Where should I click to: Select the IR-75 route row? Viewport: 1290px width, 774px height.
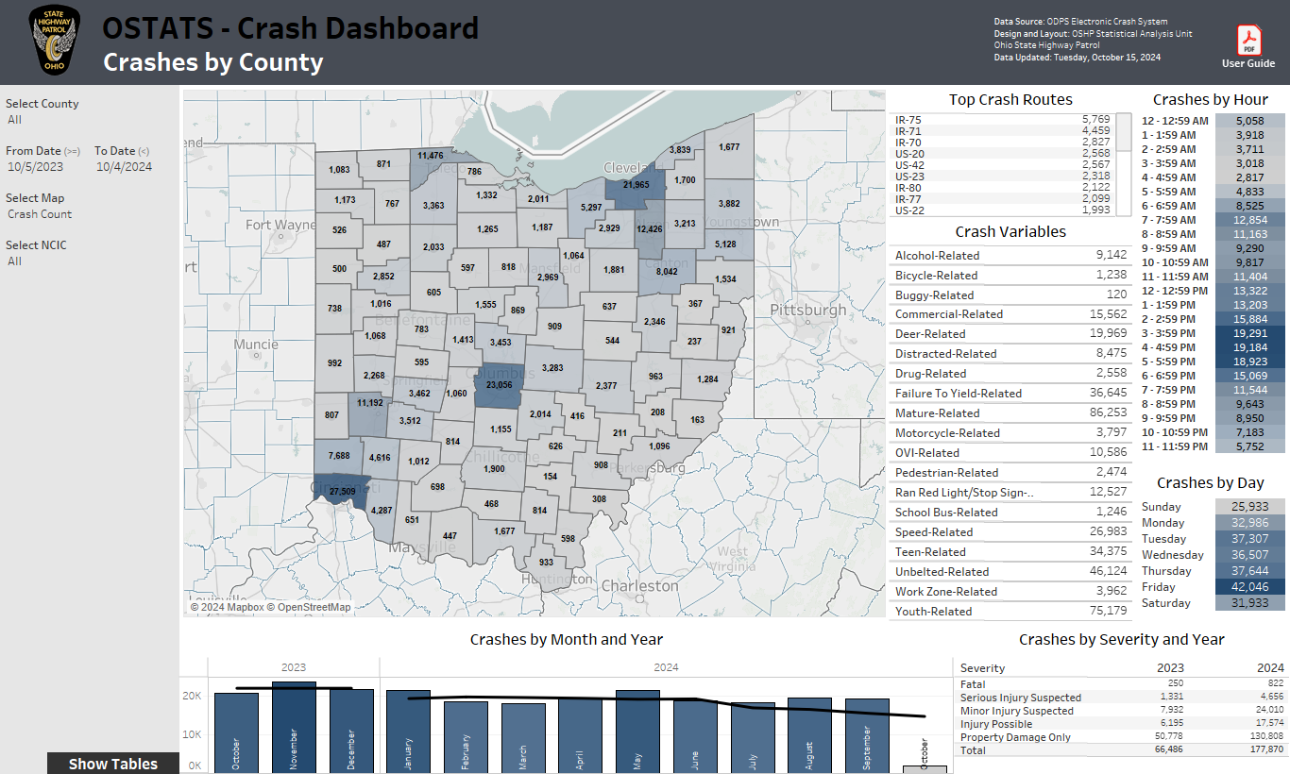1003,120
